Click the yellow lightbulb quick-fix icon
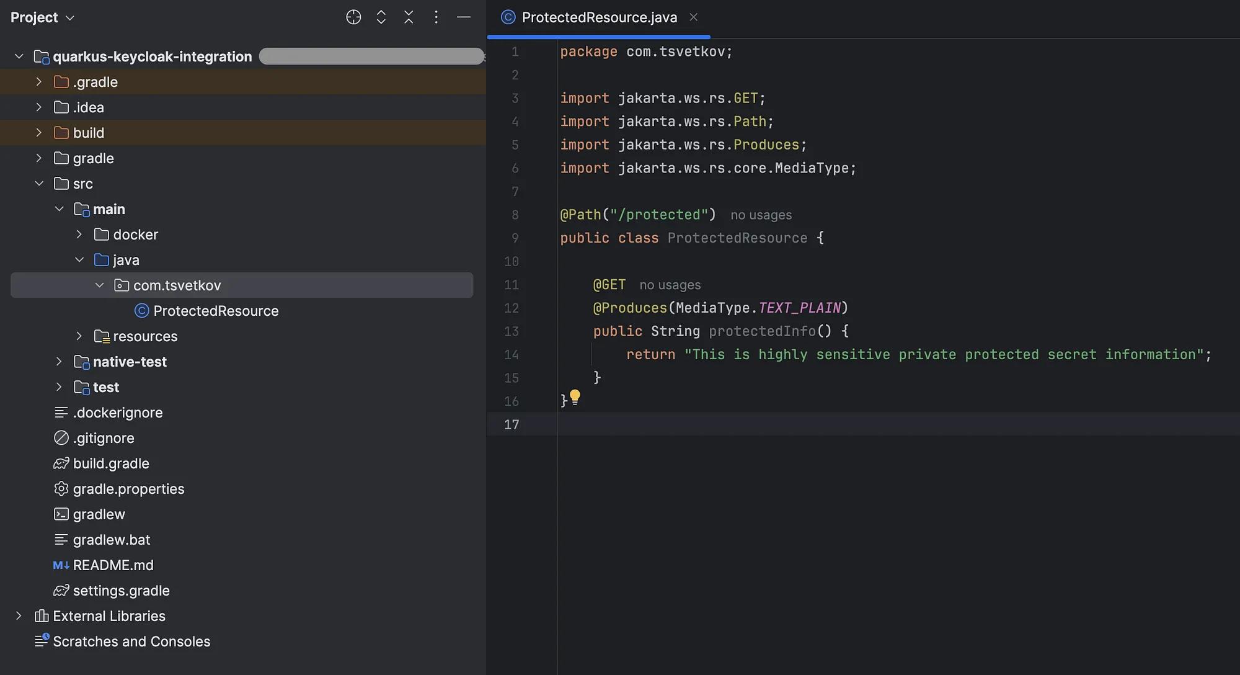 575,397
